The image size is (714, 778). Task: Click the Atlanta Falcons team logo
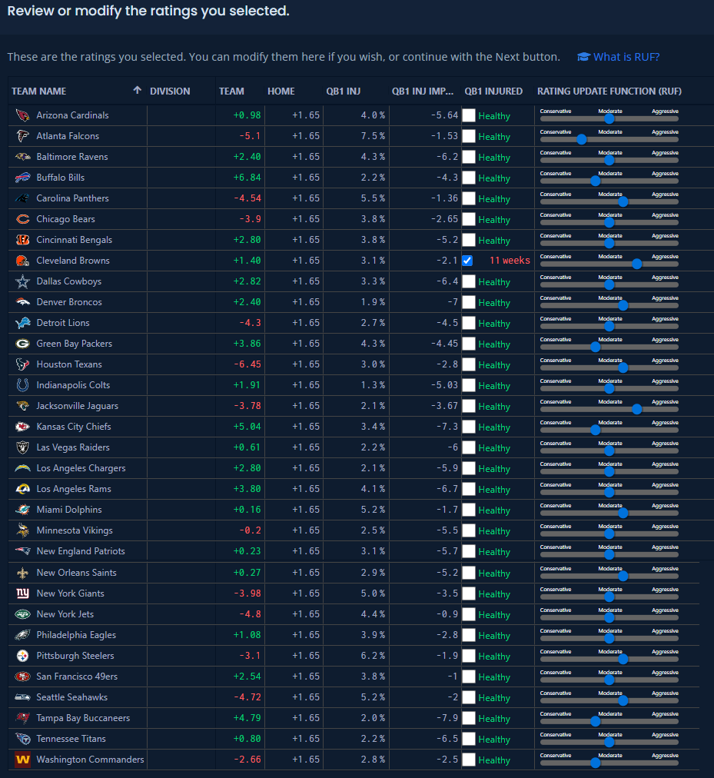pyautogui.click(x=22, y=136)
